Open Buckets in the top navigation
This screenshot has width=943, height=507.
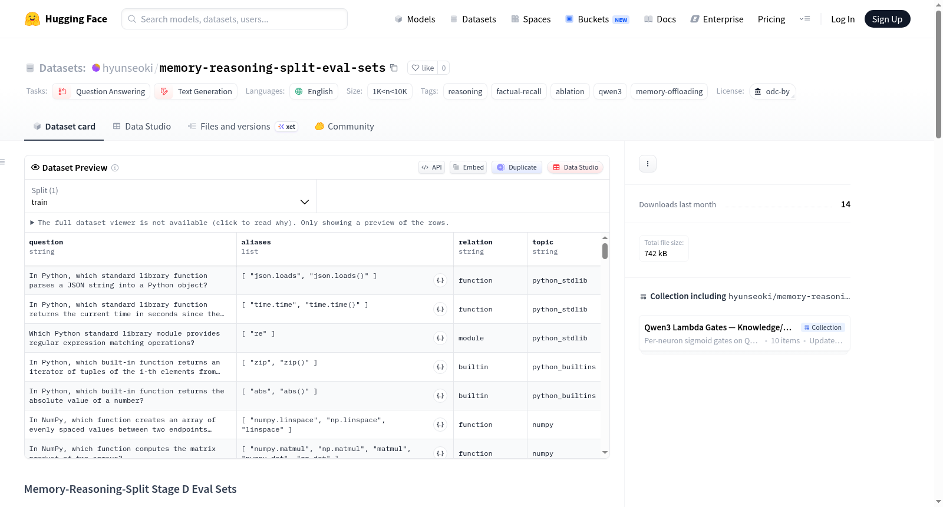(597, 19)
